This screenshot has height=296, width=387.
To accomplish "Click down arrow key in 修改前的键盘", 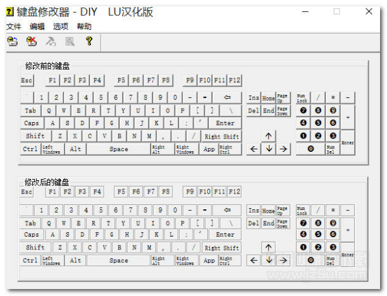I will 269,149.
